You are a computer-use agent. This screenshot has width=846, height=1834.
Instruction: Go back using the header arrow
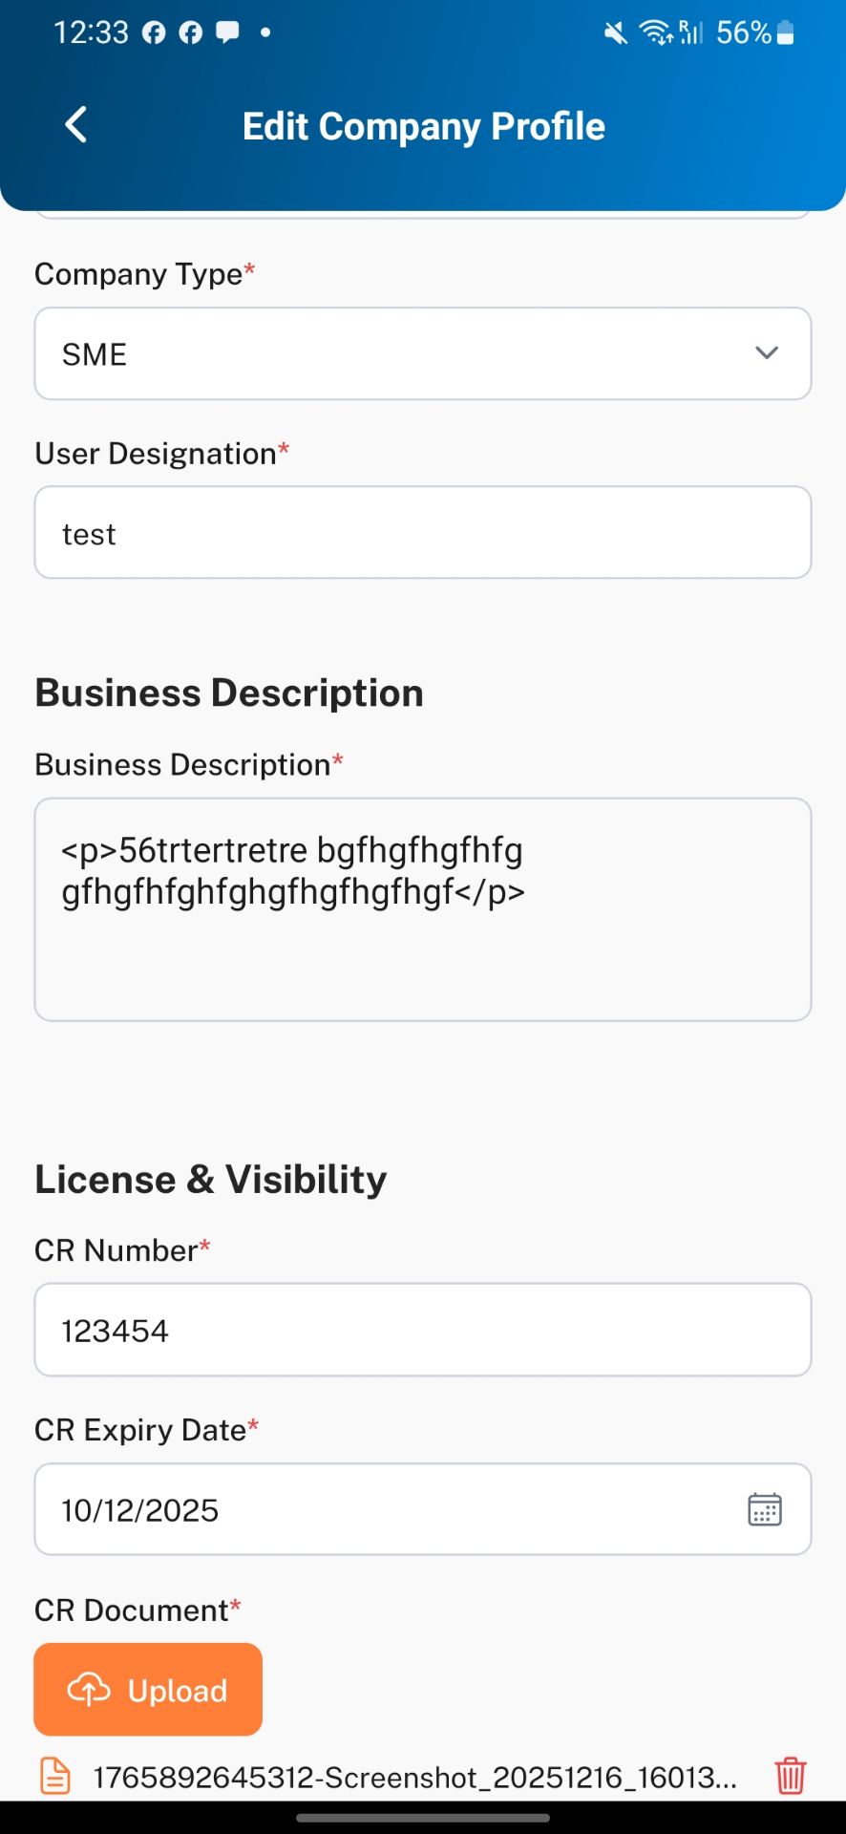pos(75,125)
